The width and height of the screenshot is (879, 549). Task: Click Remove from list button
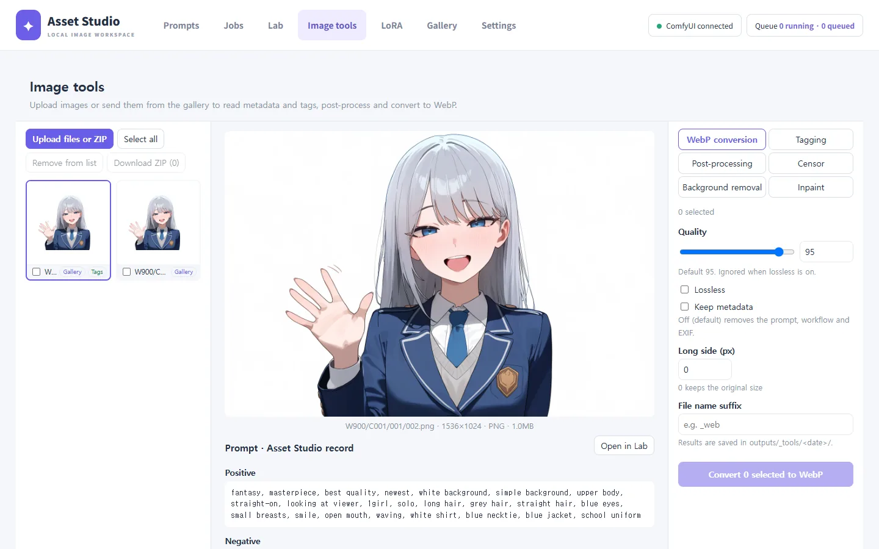(x=64, y=163)
